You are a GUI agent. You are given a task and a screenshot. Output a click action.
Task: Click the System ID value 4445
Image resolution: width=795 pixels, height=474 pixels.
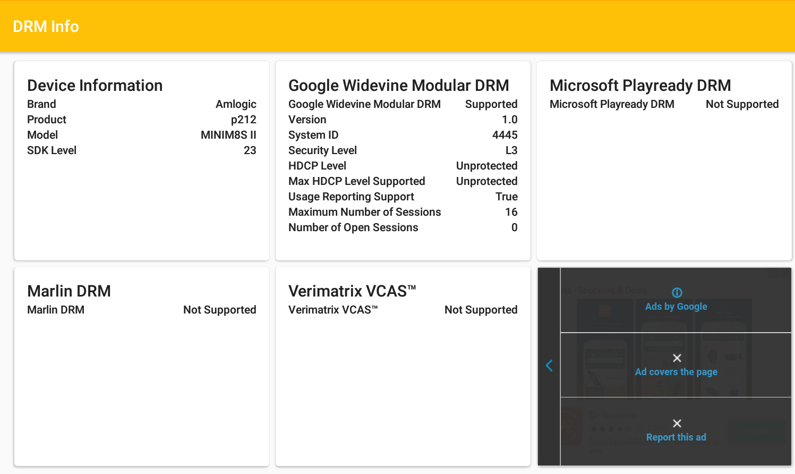click(x=505, y=135)
